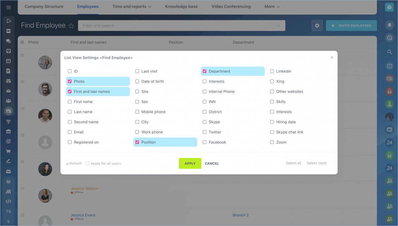Enable the LinkedIn column checkbox
Screen dimensions: 398x226
click(x=272, y=71)
